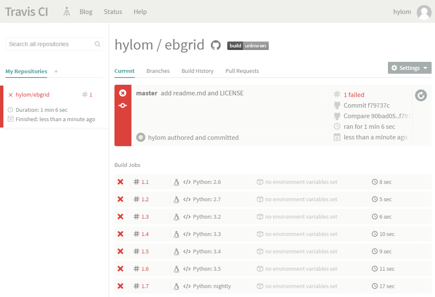
Task: Open job #1.4 Python 3.3
Action: (x=273, y=234)
